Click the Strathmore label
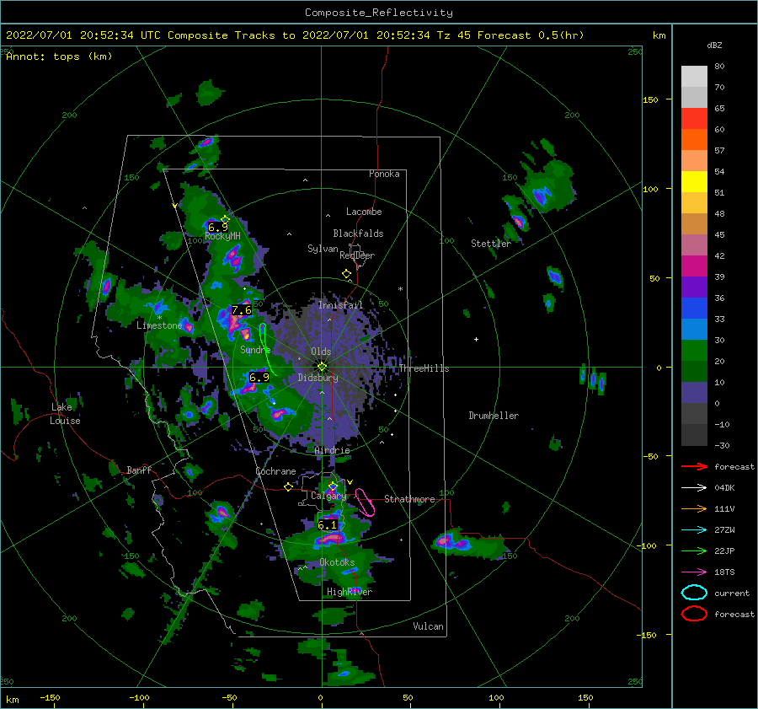 tap(409, 499)
